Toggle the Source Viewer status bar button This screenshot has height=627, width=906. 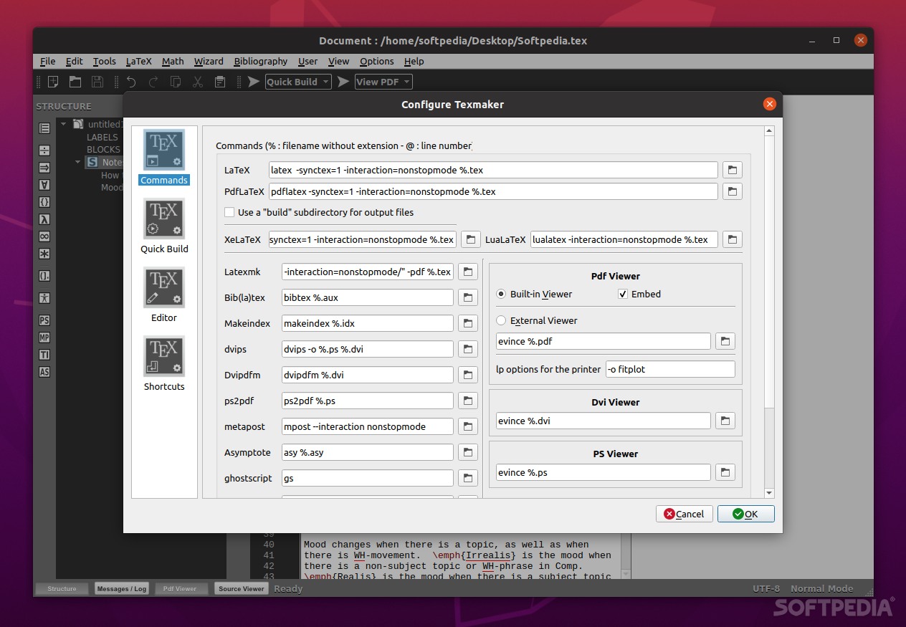tap(242, 588)
